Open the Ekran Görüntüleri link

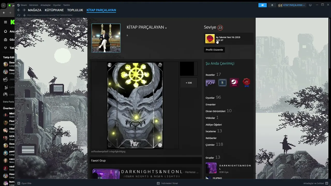click(219, 111)
